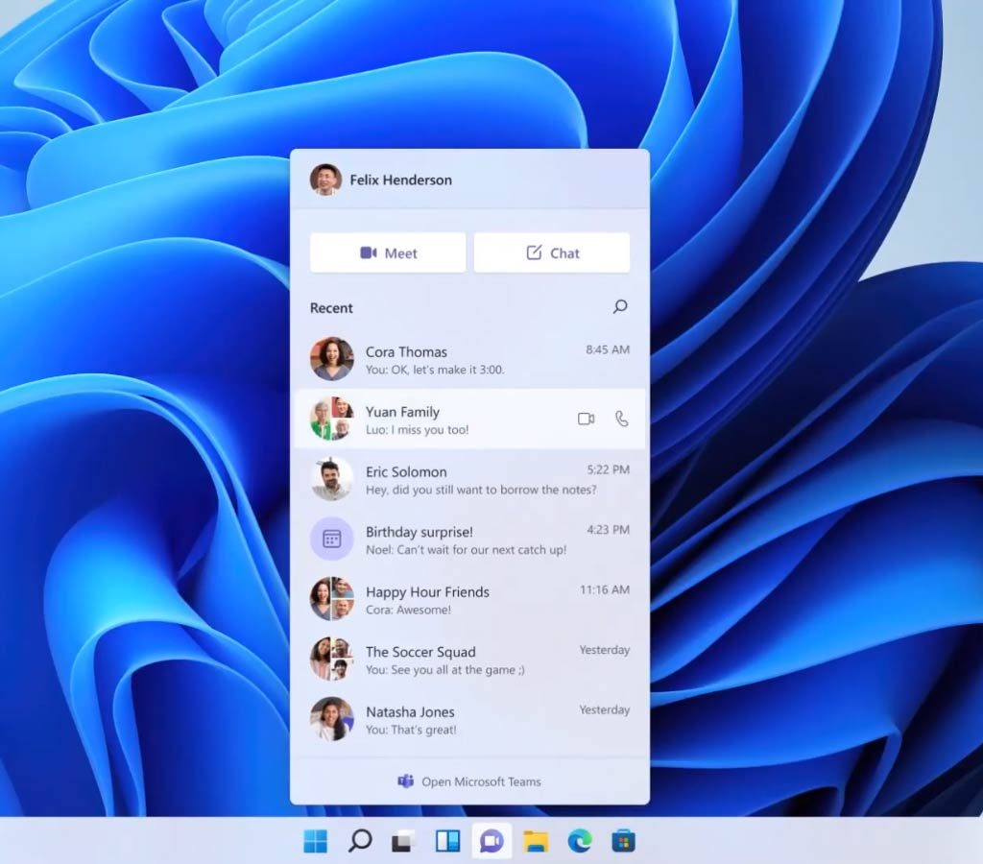Click the 4:23 PM timestamp
Viewport: 983px width, 864px height.
pos(608,530)
